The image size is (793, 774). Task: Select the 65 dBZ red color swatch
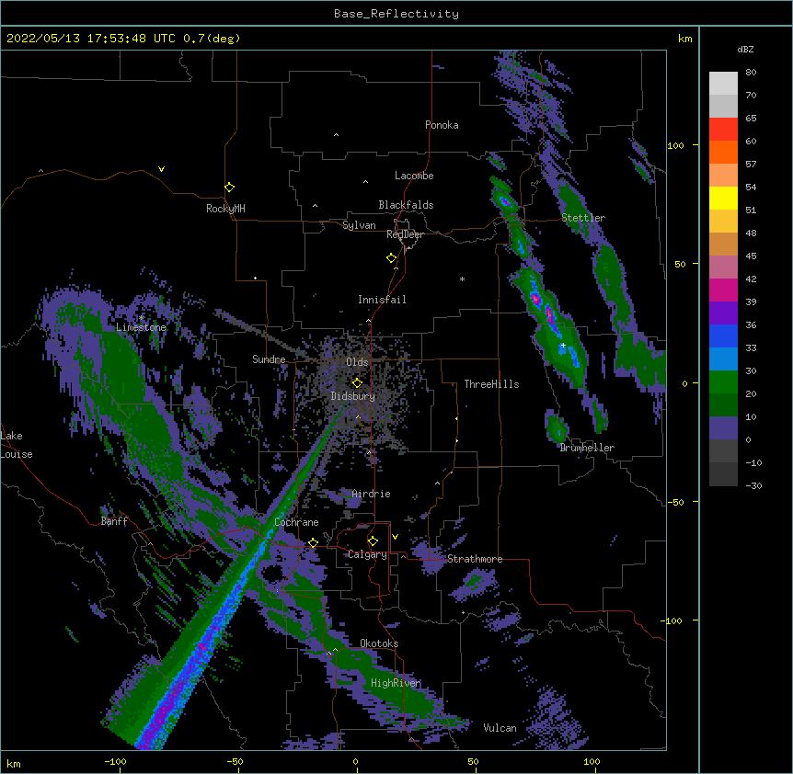tap(723, 130)
